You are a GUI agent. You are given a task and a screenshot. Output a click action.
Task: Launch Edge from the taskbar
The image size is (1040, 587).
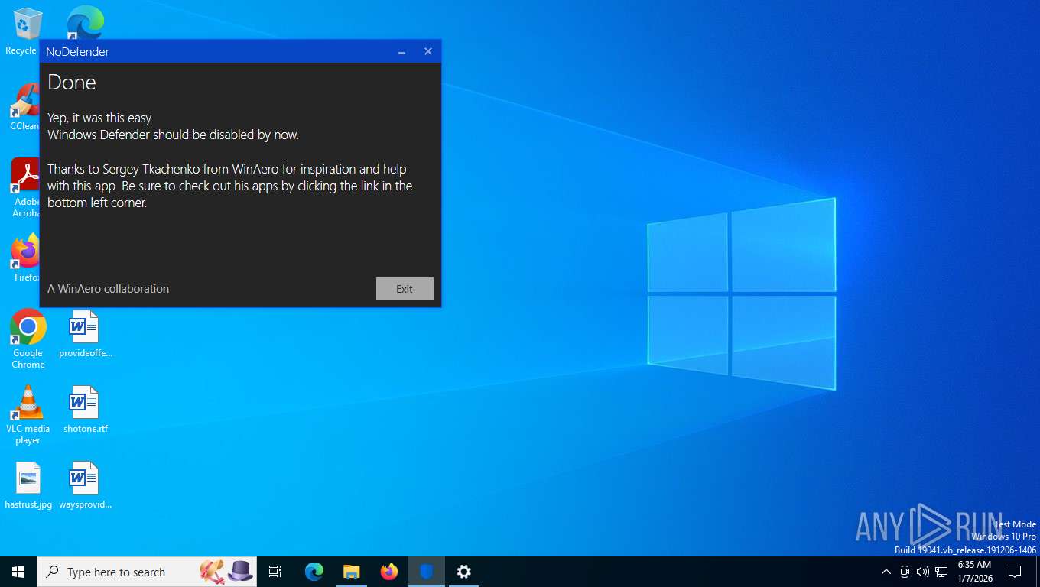pos(314,572)
